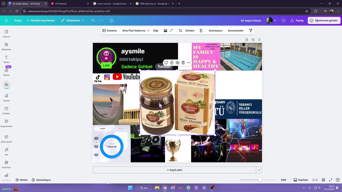The width and height of the screenshot is (342, 192).
Task: Open the Animasyon option
Action: (x=216, y=31)
